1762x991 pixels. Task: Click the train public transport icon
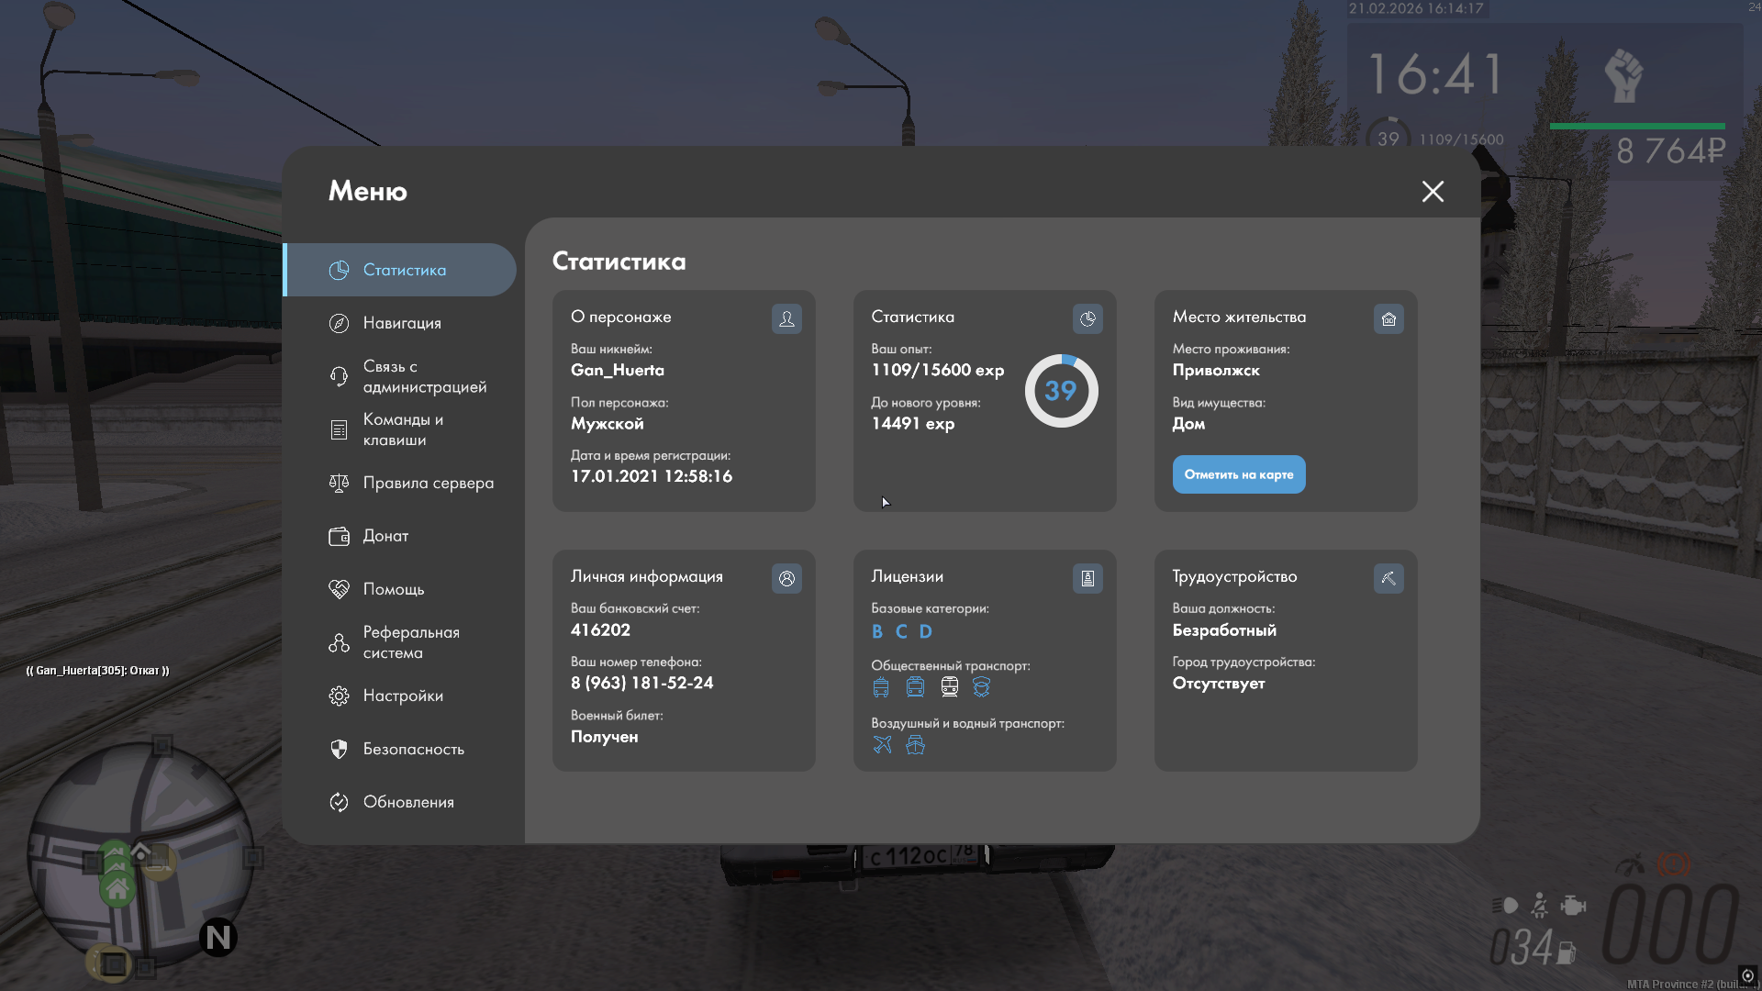point(950,686)
